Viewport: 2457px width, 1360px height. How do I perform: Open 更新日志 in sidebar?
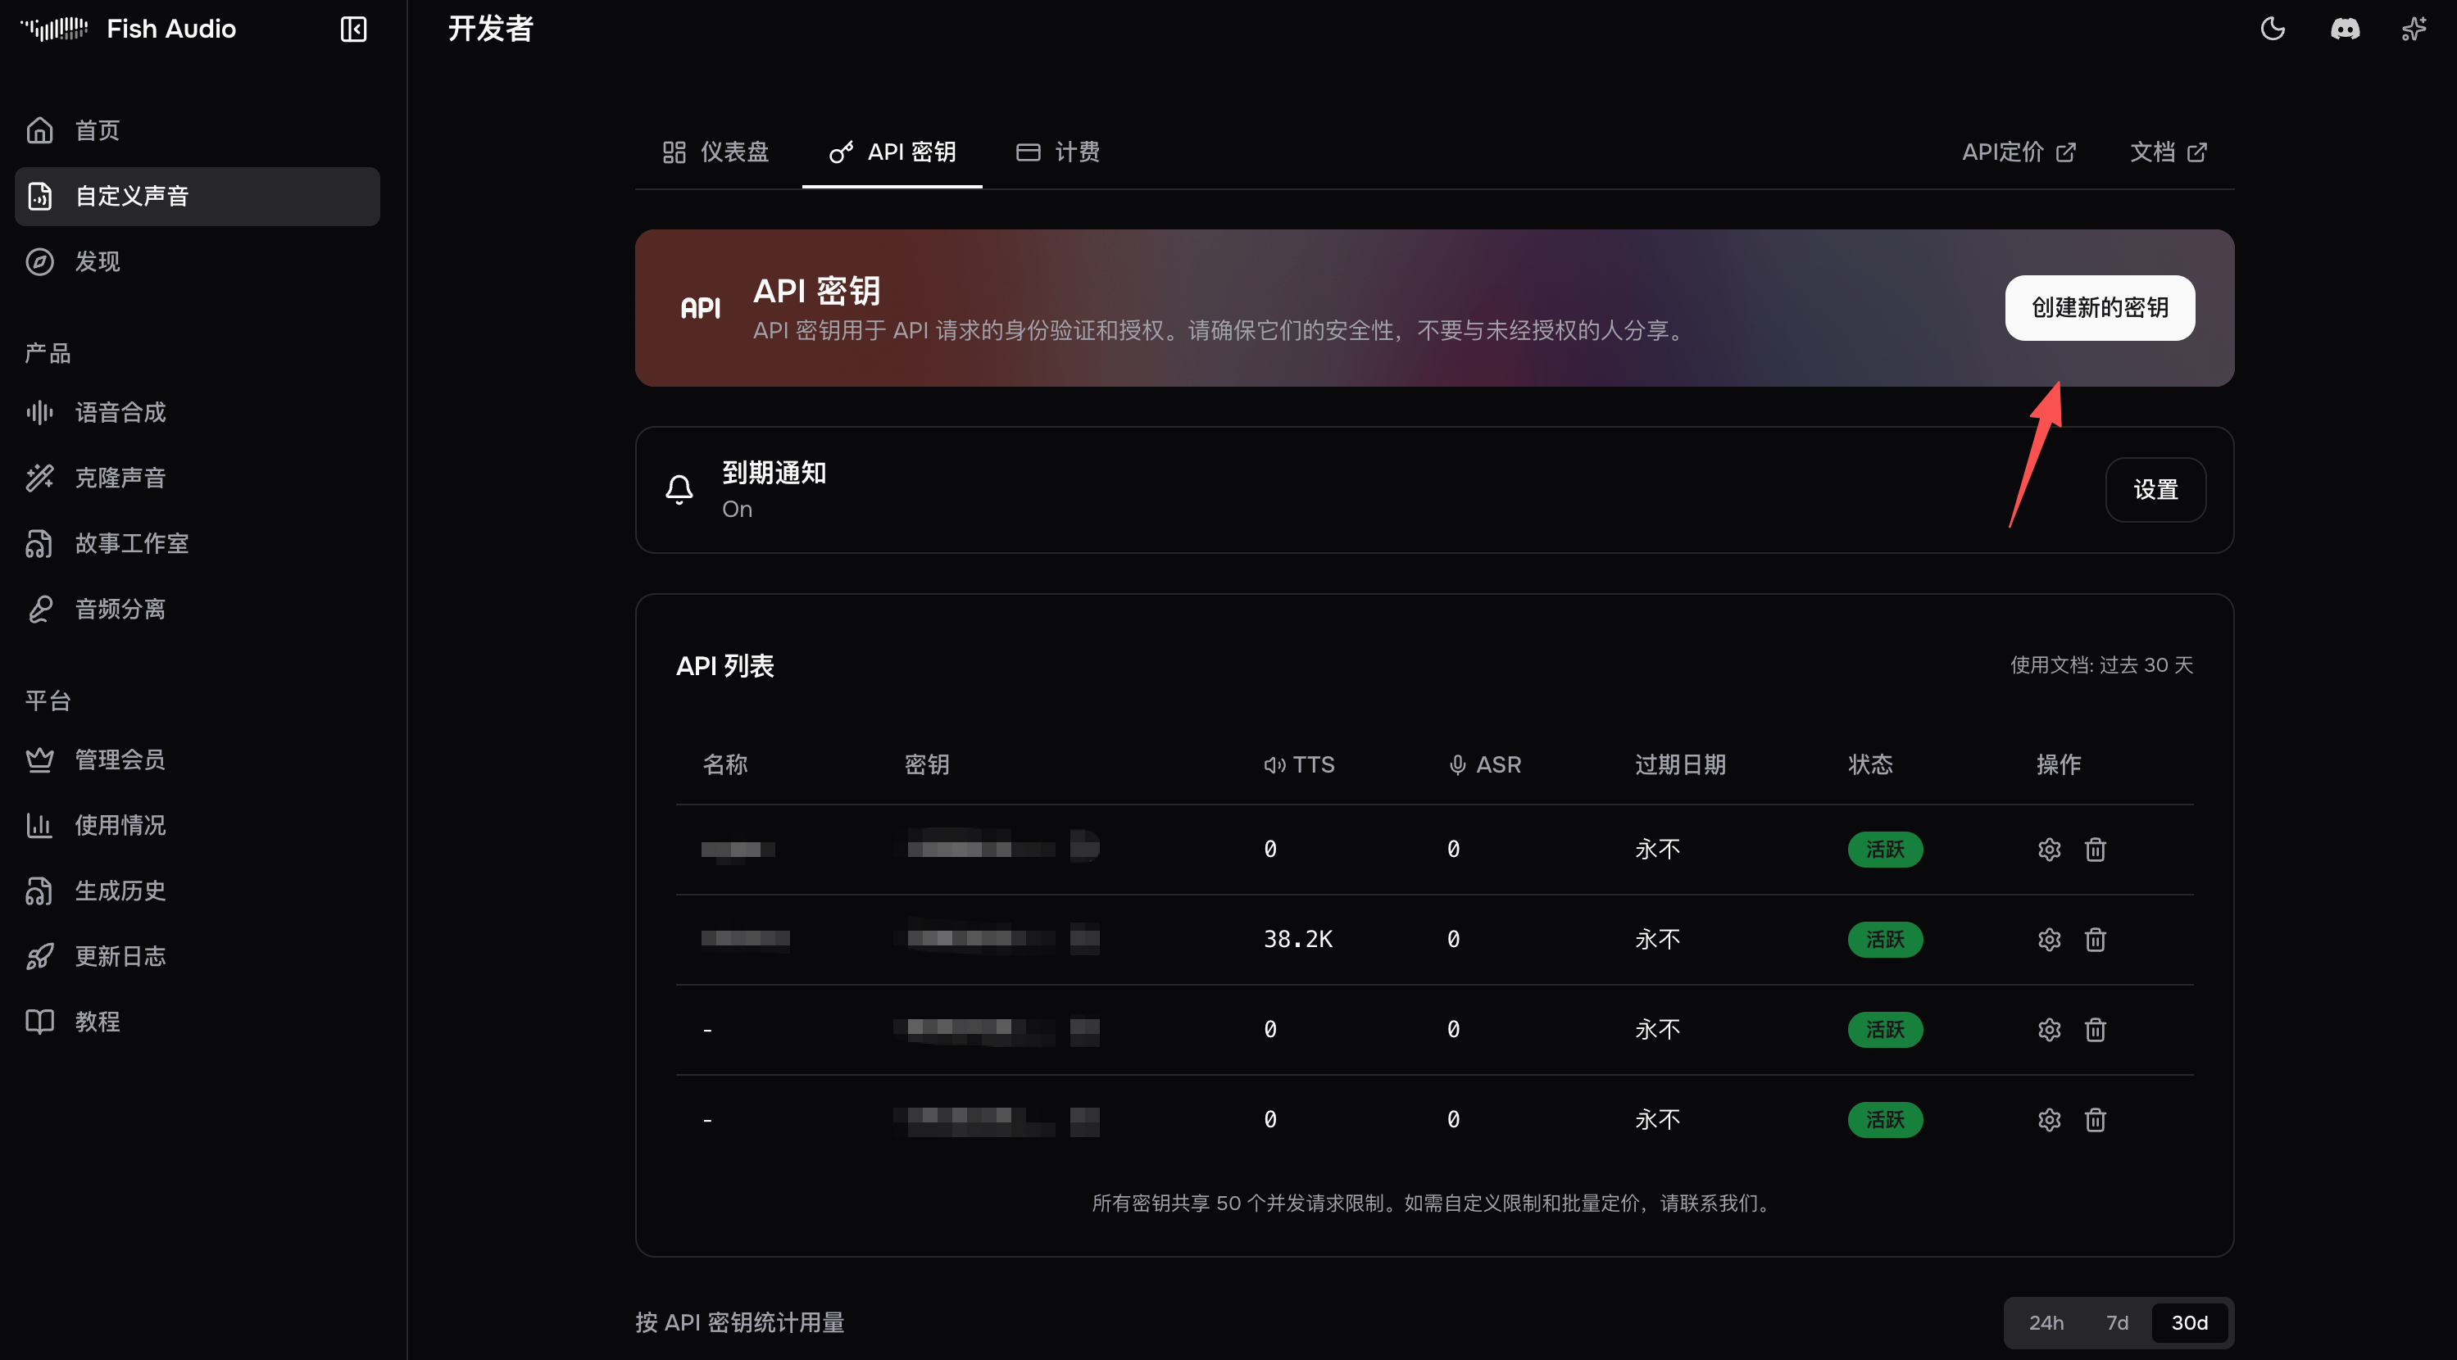coord(198,957)
